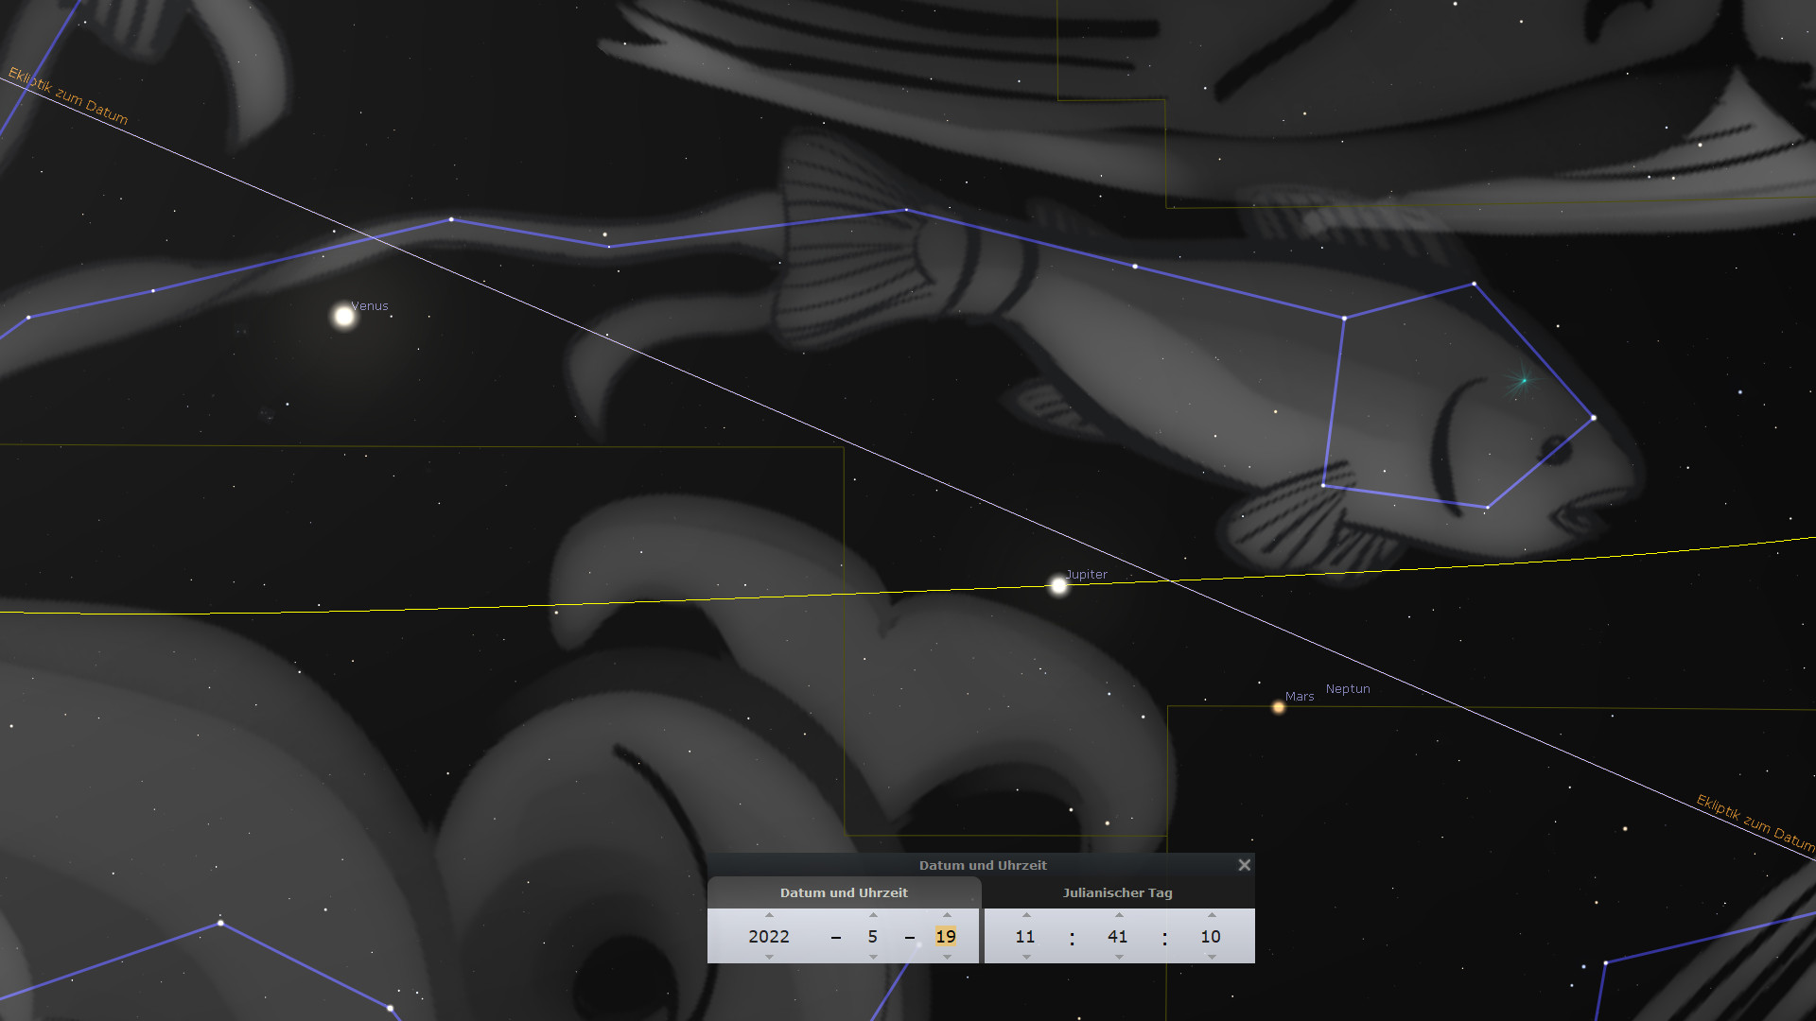Increase the year with the up arrow
The width and height of the screenshot is (1816, 1021).
point(769,915)
